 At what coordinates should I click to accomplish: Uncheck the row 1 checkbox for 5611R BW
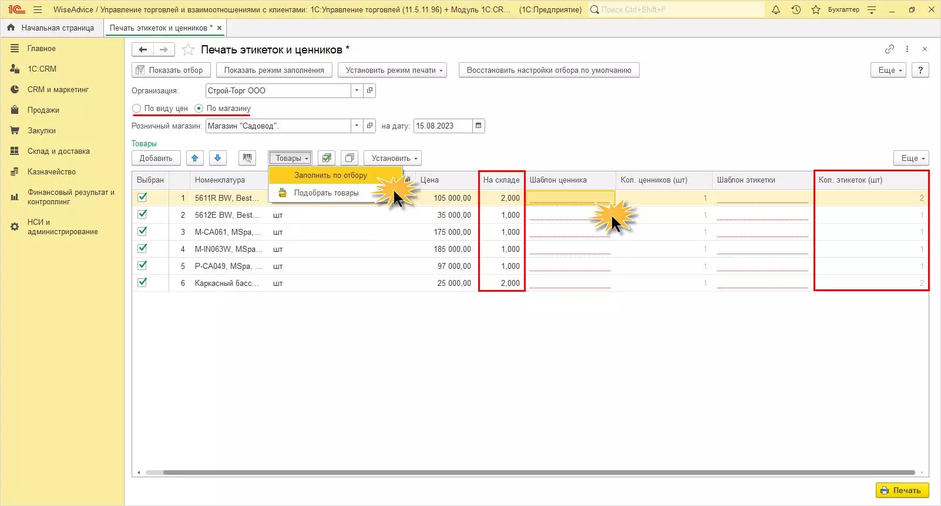click(142, 198)
